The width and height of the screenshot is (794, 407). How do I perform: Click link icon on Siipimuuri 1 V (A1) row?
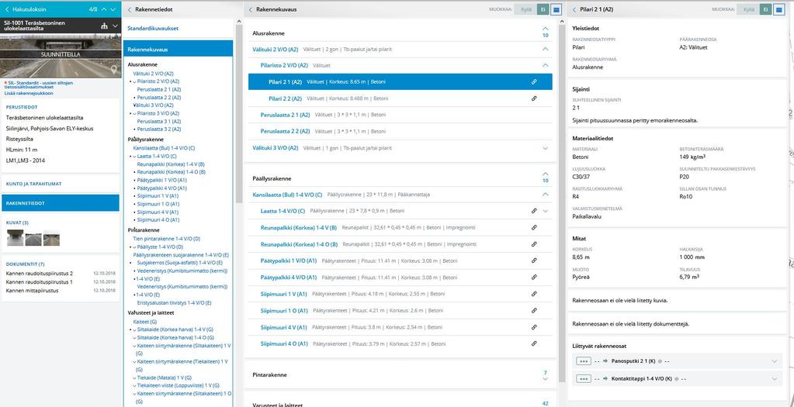coord(534,294)
